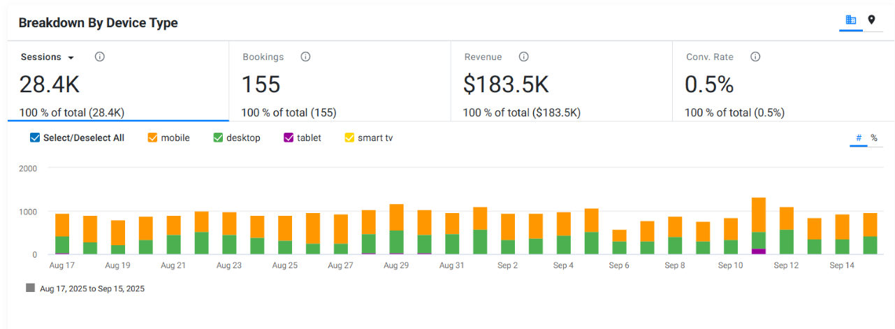895x329 pixels.
Task: Open the info icon beside Bookings
Action: click(305, 57)
